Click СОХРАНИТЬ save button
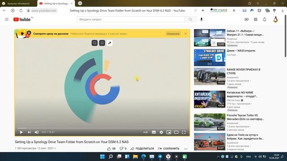The width and height of the screenshot is (287, 161). point(169,148)
